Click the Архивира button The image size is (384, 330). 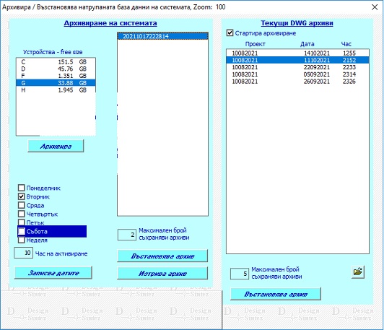tap(56, 146)
